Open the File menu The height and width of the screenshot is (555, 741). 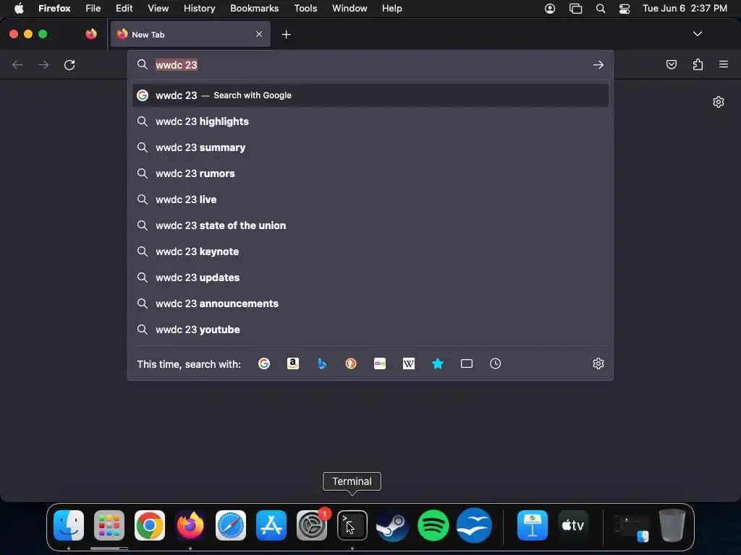(93, 8)
